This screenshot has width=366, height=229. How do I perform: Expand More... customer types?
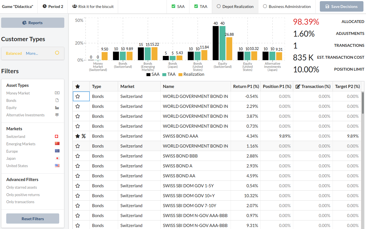pyautogui.click(x=32, y=53)
